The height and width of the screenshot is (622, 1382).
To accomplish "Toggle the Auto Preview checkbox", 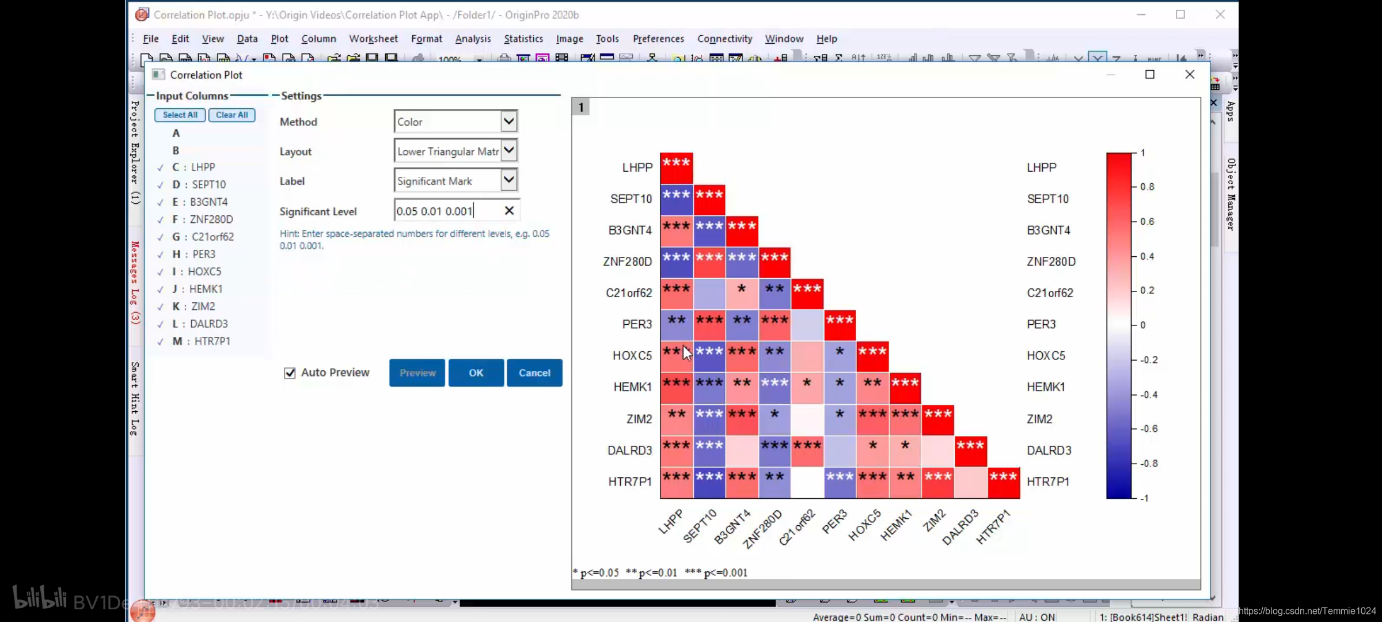I will coord(290,373).
